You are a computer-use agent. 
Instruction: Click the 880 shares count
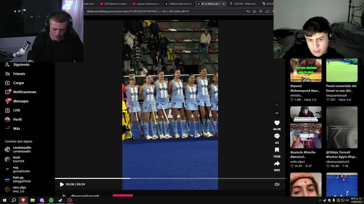[x=277, y=170]
